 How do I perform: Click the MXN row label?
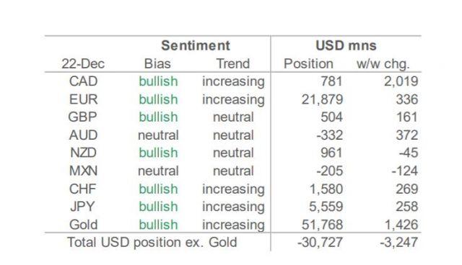point(84,171)
